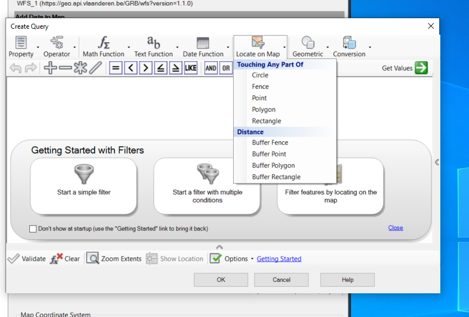Insert minus operator
This screenshot has width=469, height=317.
[x=65, y=68]
